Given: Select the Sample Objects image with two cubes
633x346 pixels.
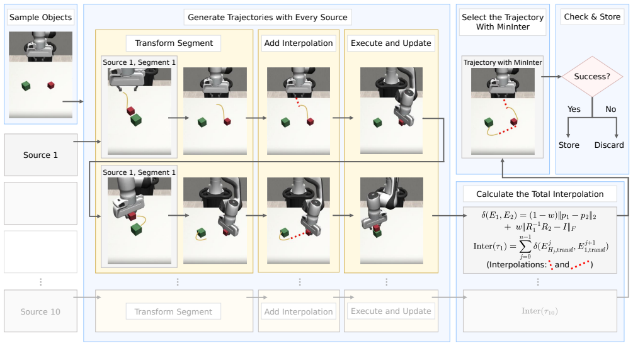Looking at the screenshot, I should coord(41,75).
